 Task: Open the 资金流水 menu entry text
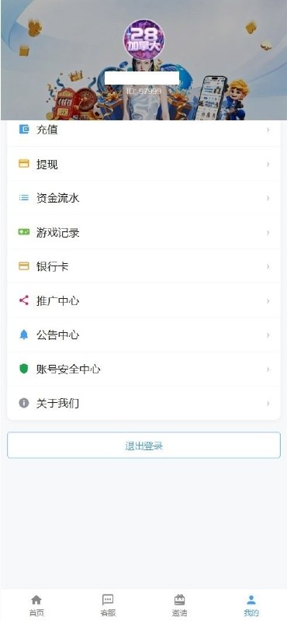58,198
